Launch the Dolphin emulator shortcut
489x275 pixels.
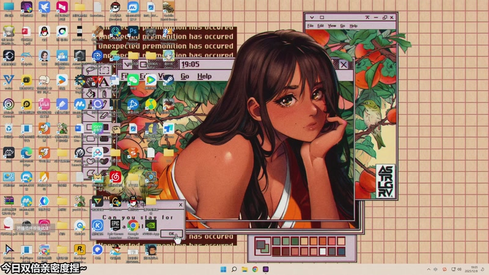click(x=26, y=56)
